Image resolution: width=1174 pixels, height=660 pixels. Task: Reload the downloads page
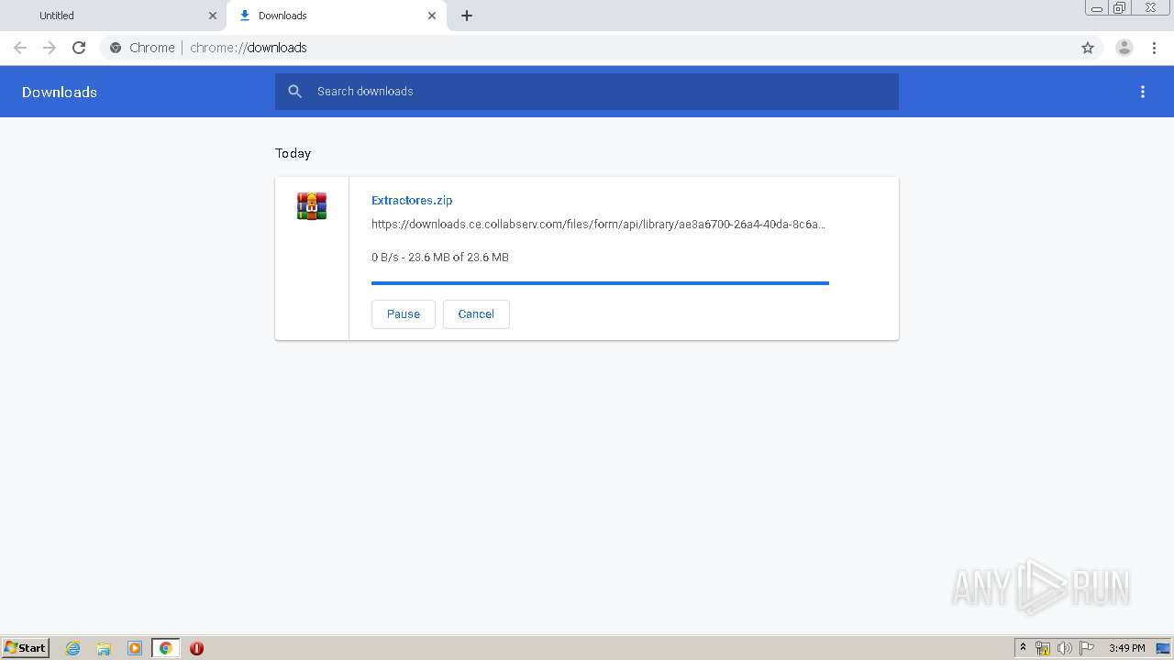79,48
